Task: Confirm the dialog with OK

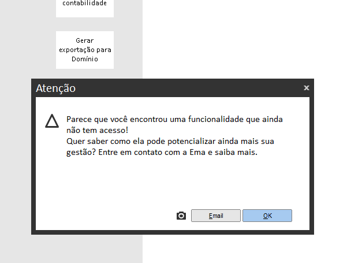Action: [267, 216]
